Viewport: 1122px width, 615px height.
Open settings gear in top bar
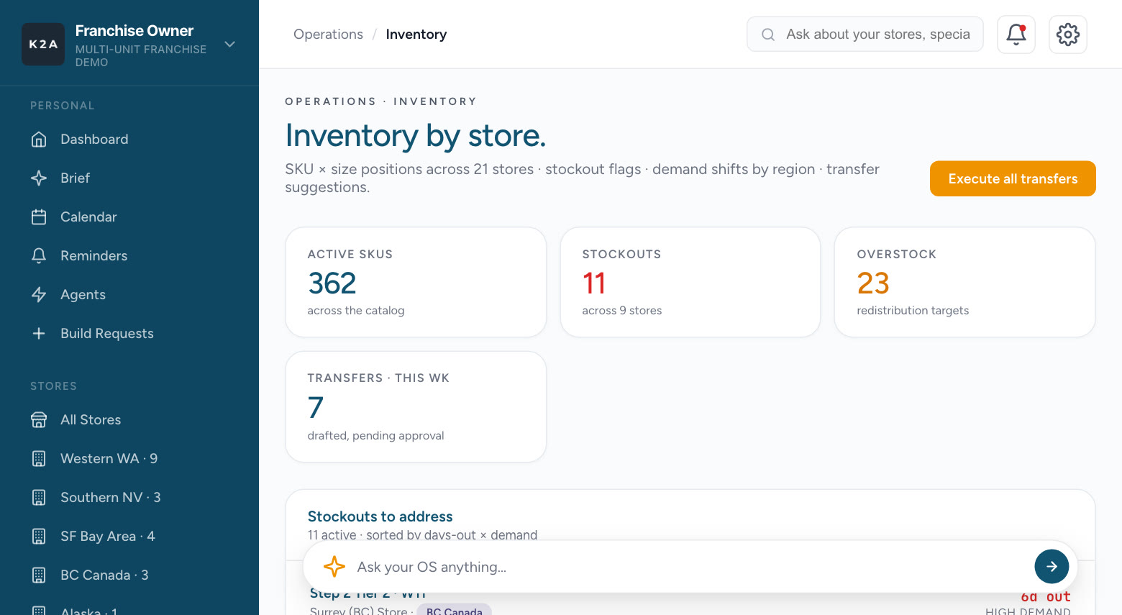(x=1068, y=35)
